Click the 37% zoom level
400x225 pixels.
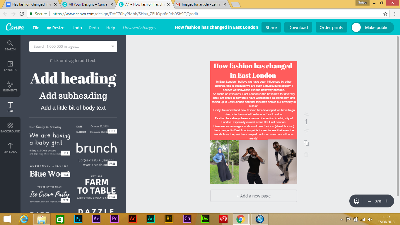(378, 201)
